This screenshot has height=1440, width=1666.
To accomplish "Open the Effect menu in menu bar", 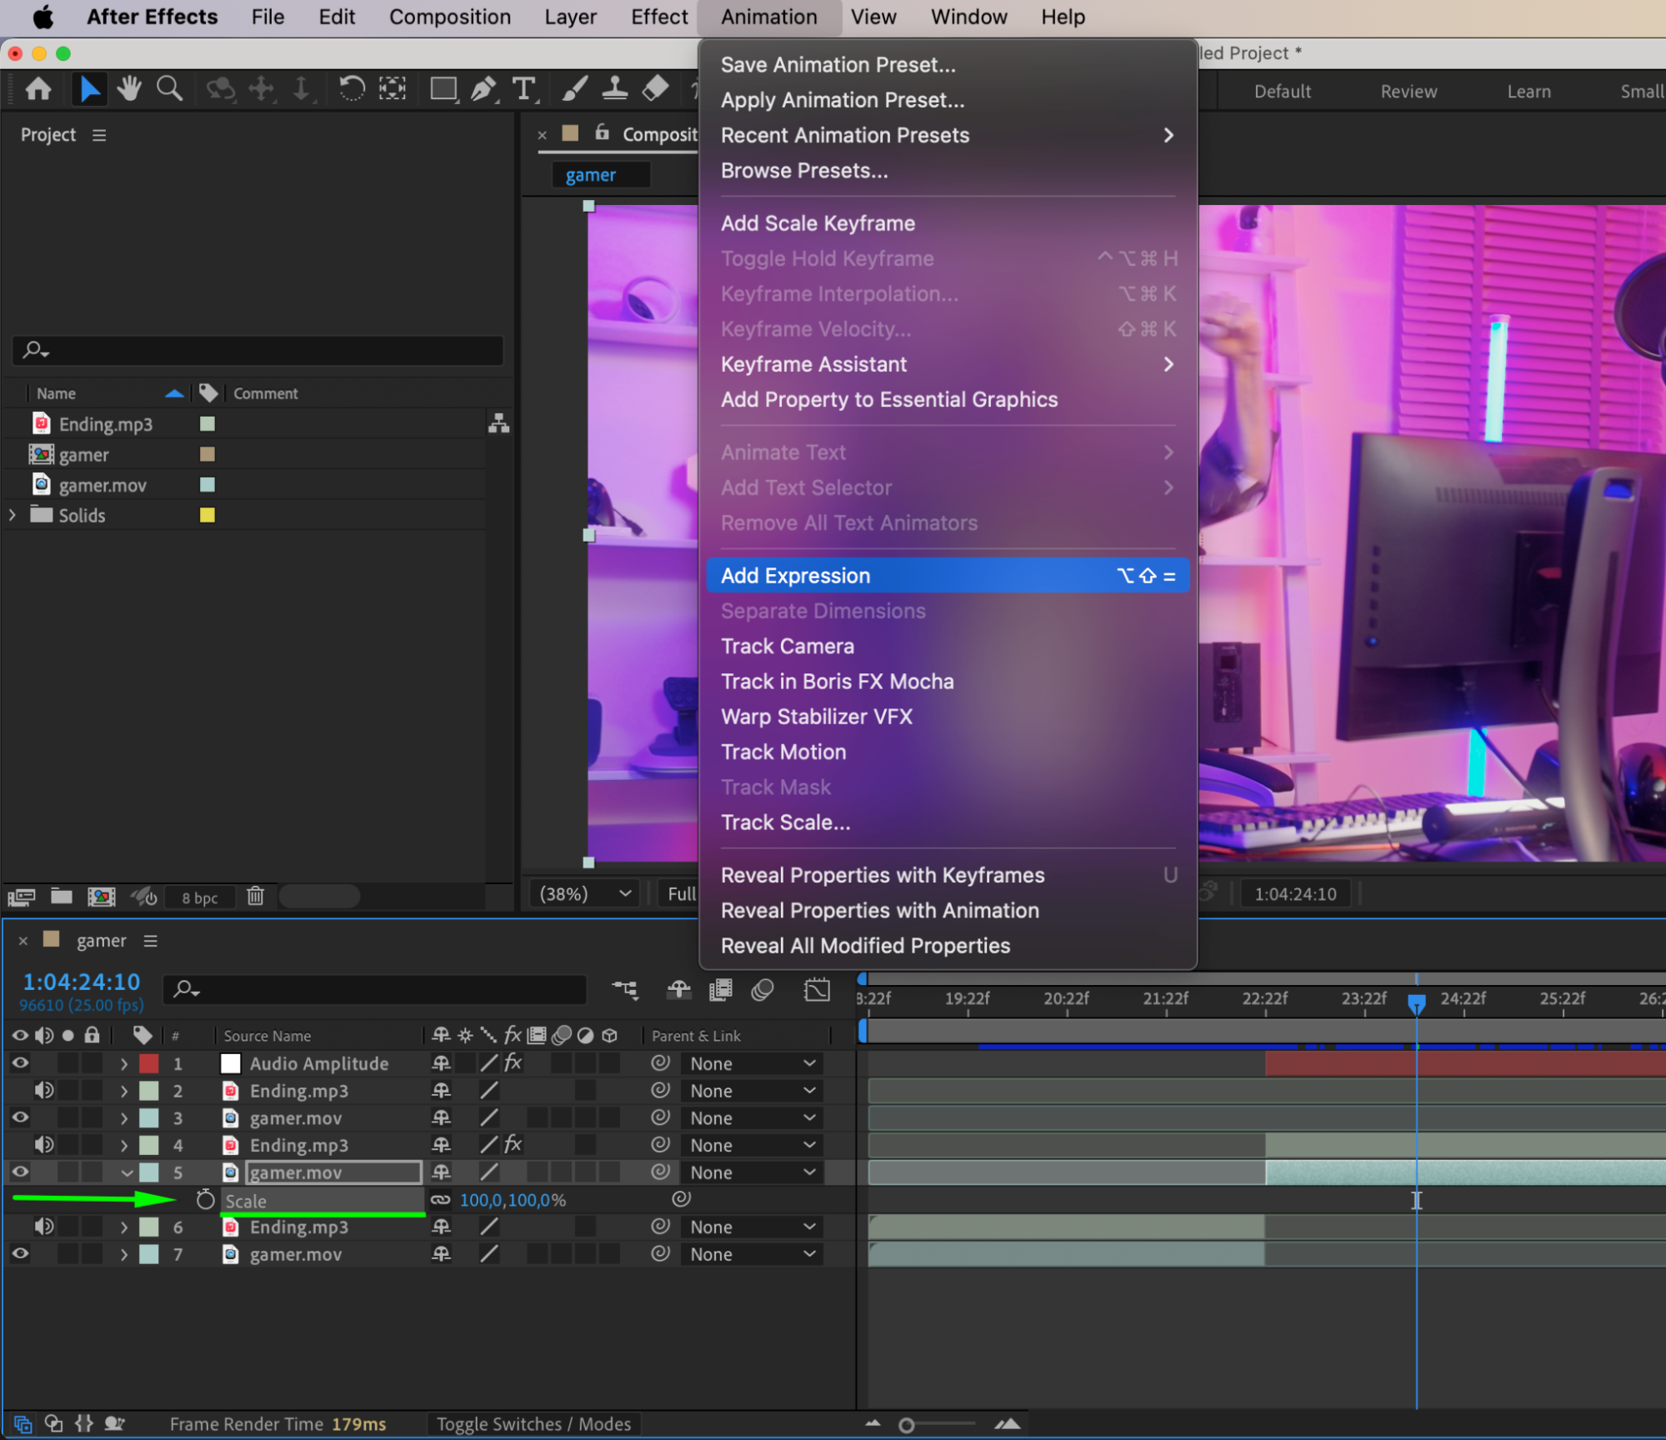I will pos(658,17).
